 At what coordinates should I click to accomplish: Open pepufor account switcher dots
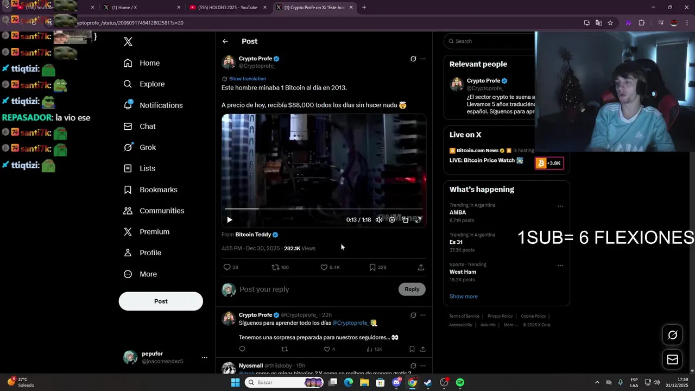pyautogui.click(x=205, y=357)
